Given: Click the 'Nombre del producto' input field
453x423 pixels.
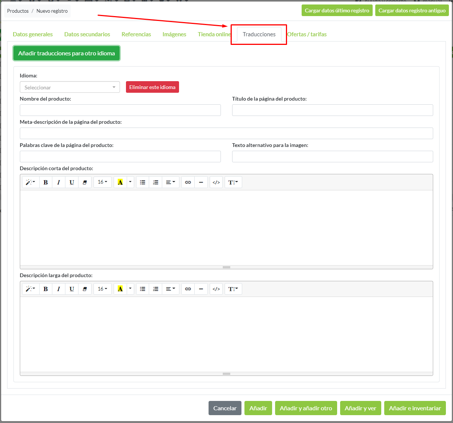Looking at the screenshot, I should pos(120,110).
